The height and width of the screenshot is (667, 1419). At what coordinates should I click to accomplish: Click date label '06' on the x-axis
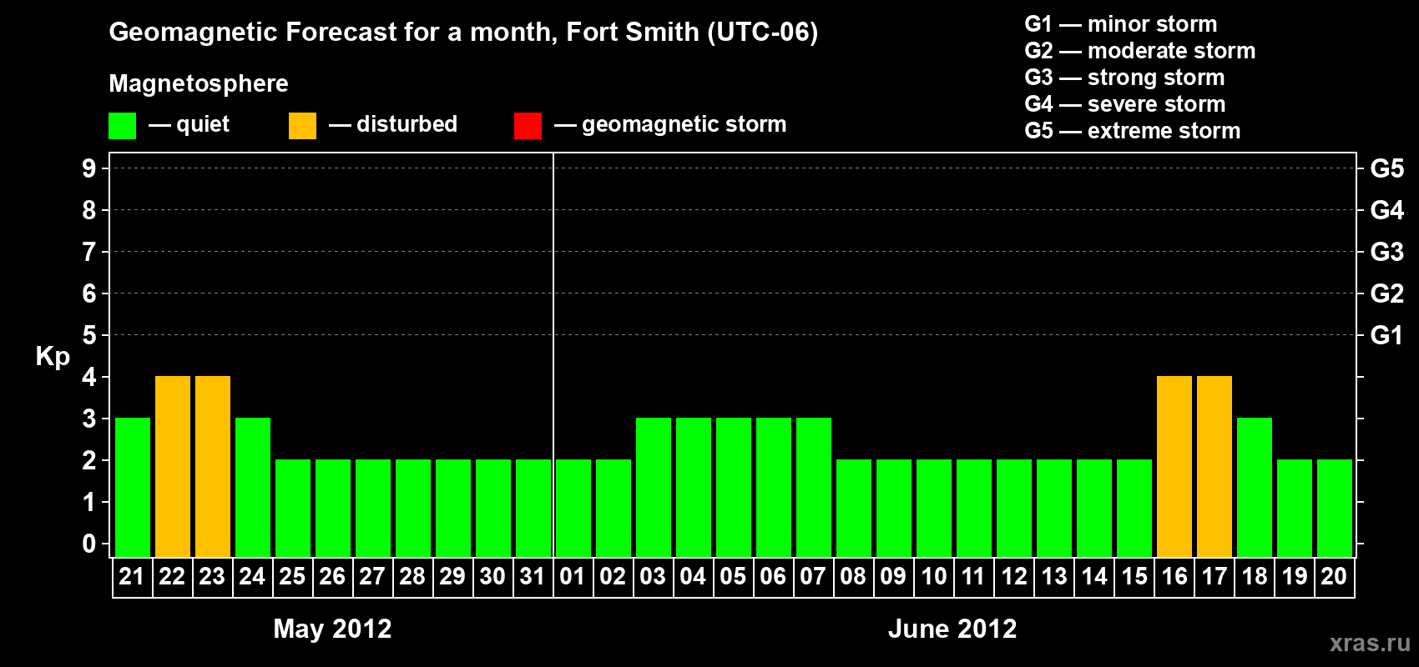tap(773, 576)
